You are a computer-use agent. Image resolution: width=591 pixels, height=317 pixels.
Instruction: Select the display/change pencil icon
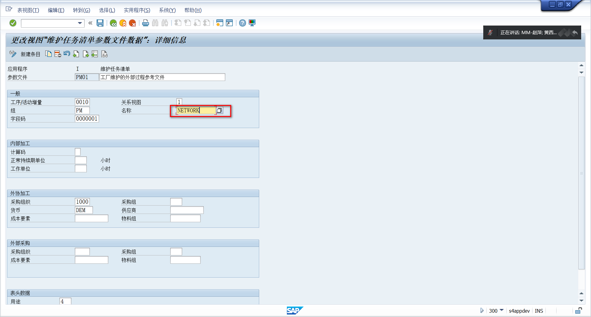pos(13,54)
